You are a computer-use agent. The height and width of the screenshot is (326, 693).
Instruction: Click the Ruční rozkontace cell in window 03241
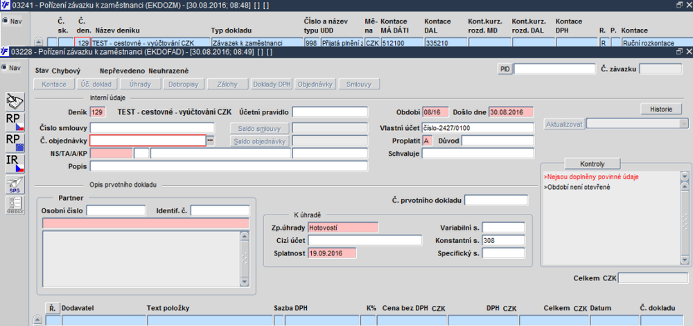[656, 43]
